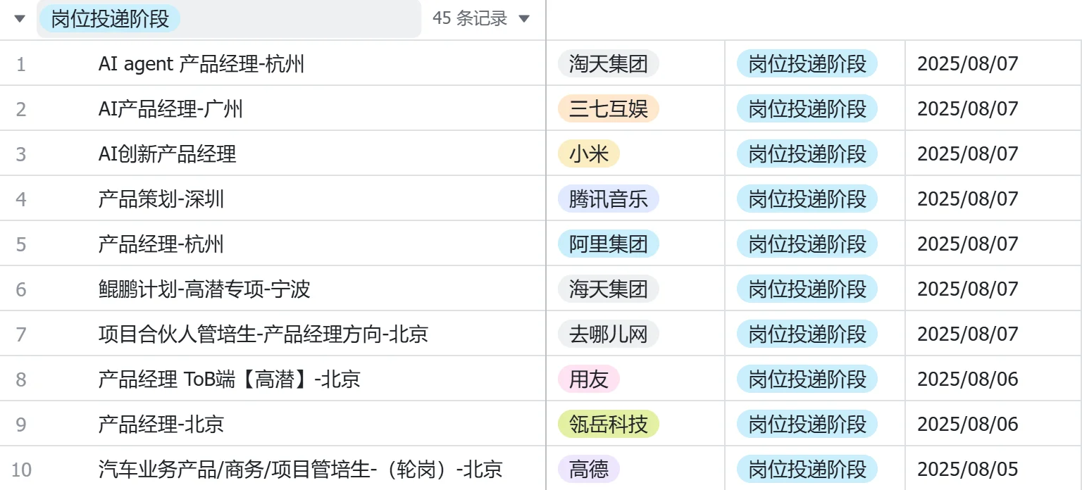Click date 2025/08/05 in 高德 row
This screenshot has height=490, width=1082.
[968, 470]
